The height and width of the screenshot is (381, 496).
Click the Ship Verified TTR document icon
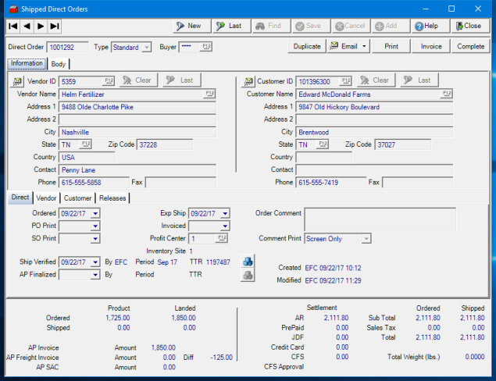(248, 262)
